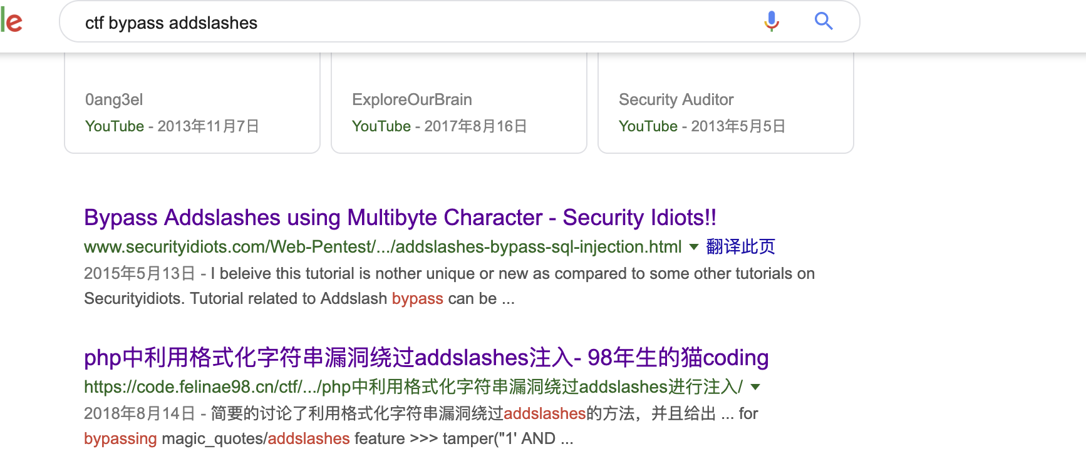This screenshot has height=469, width=1086.
Task: Open the 98年生的猫coding result title
Action: point(426,358)
